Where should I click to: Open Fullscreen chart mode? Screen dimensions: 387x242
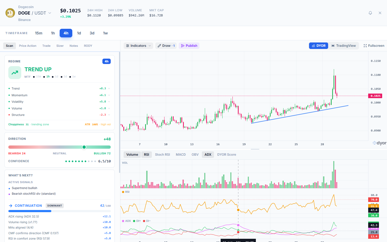tap(374, 46)
